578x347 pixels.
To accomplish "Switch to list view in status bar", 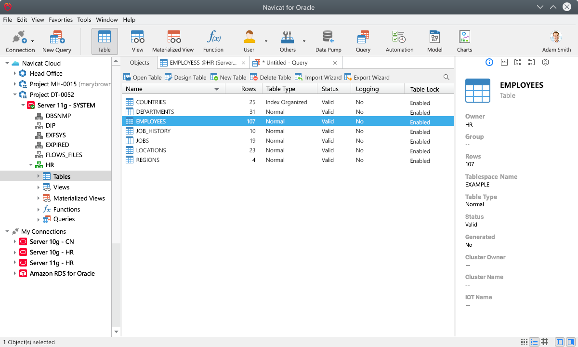I will point(534,342).
